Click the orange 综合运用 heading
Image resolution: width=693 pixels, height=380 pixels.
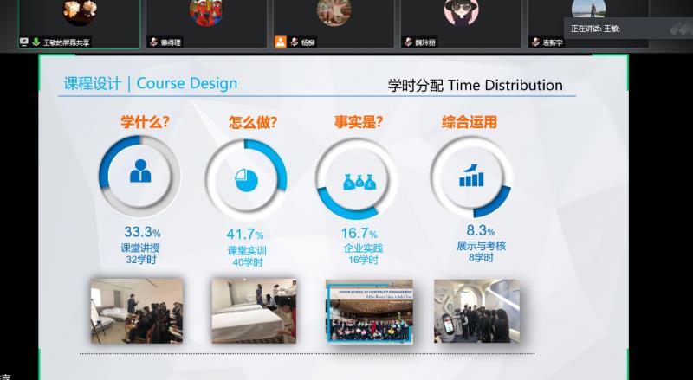point(470,122)
